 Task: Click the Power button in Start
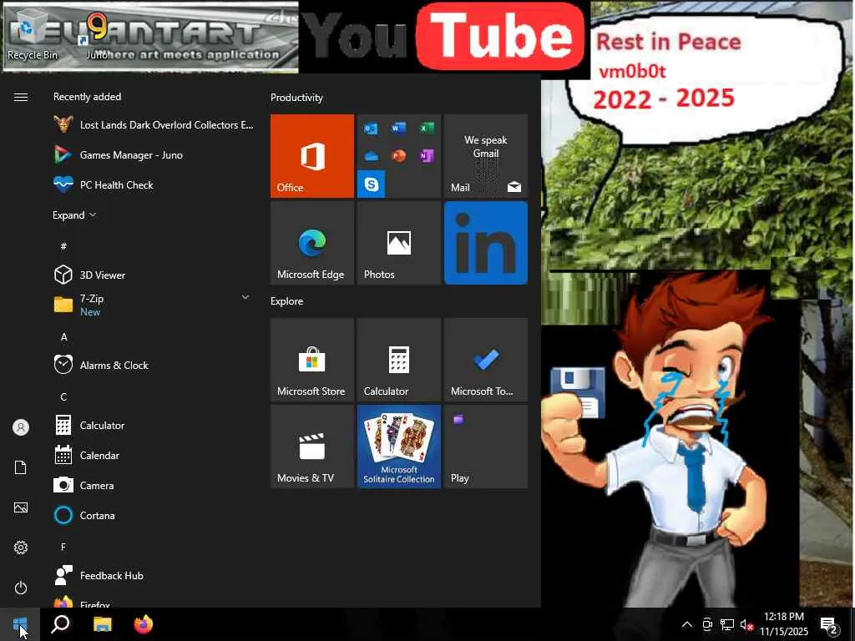pos(21,588)
